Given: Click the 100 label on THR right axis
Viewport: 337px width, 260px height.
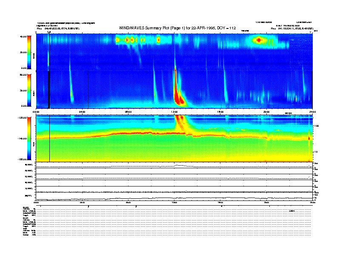Looking at the screenshot, I should click(x=316, y=126).
